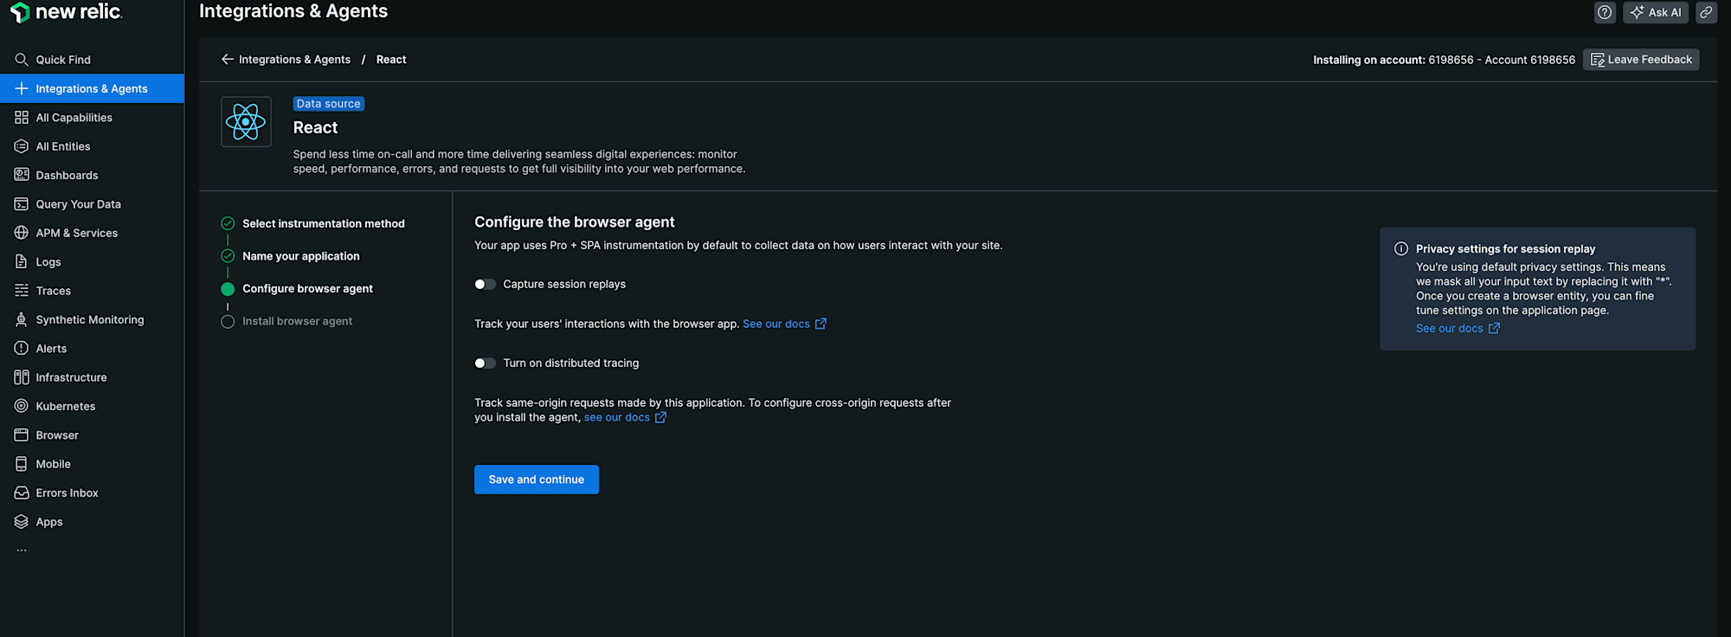Copy permalink via the link icon
The width and height of the screenshot is (1731, 637).
(x=1706, y=12)
